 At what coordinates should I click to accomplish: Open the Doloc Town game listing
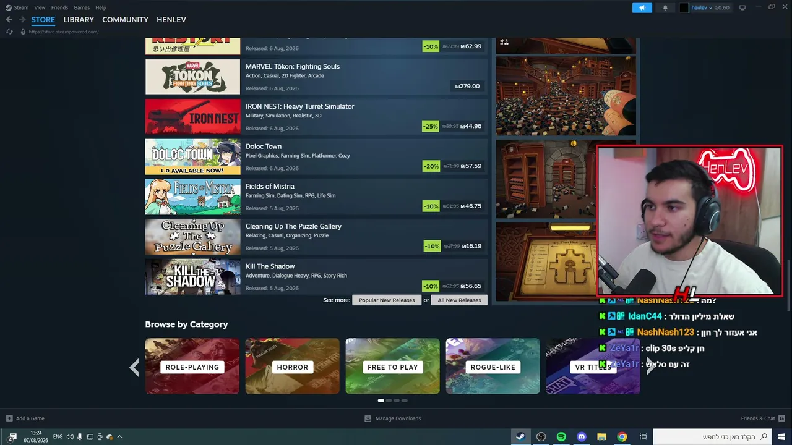click(316, 156)
